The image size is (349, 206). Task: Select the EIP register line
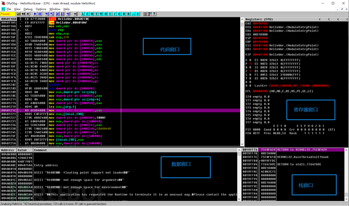click(282, 55)
